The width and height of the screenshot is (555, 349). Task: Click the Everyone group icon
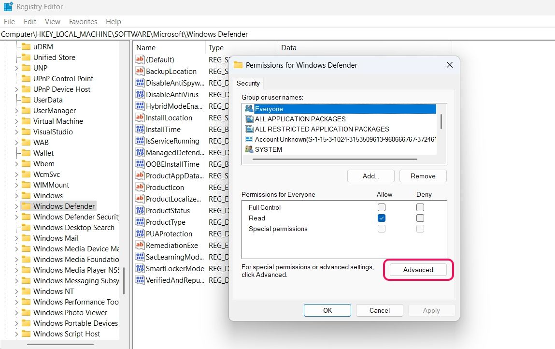(x=249, y=109)
